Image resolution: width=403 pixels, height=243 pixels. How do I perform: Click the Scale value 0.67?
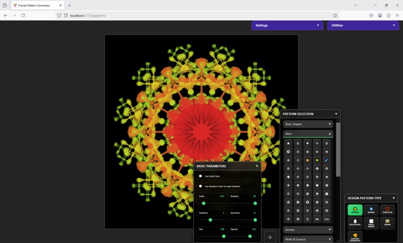tap(222, 196)
